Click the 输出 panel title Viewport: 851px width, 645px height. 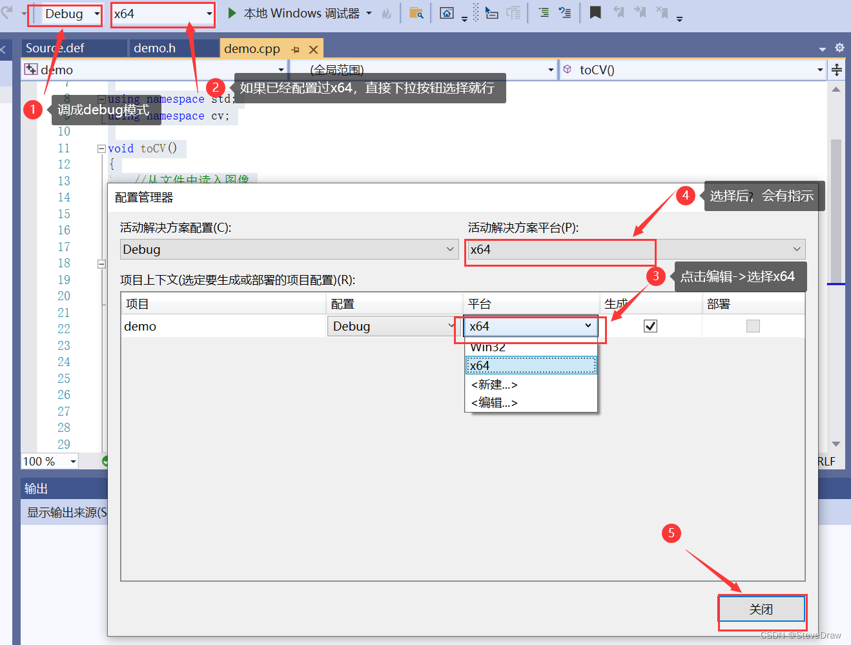tap(36, 489)
